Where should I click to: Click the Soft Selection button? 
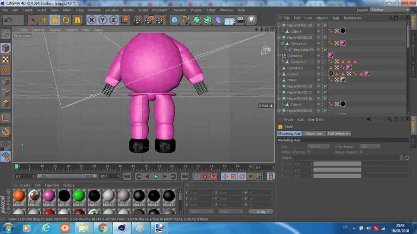coord(339,134)
